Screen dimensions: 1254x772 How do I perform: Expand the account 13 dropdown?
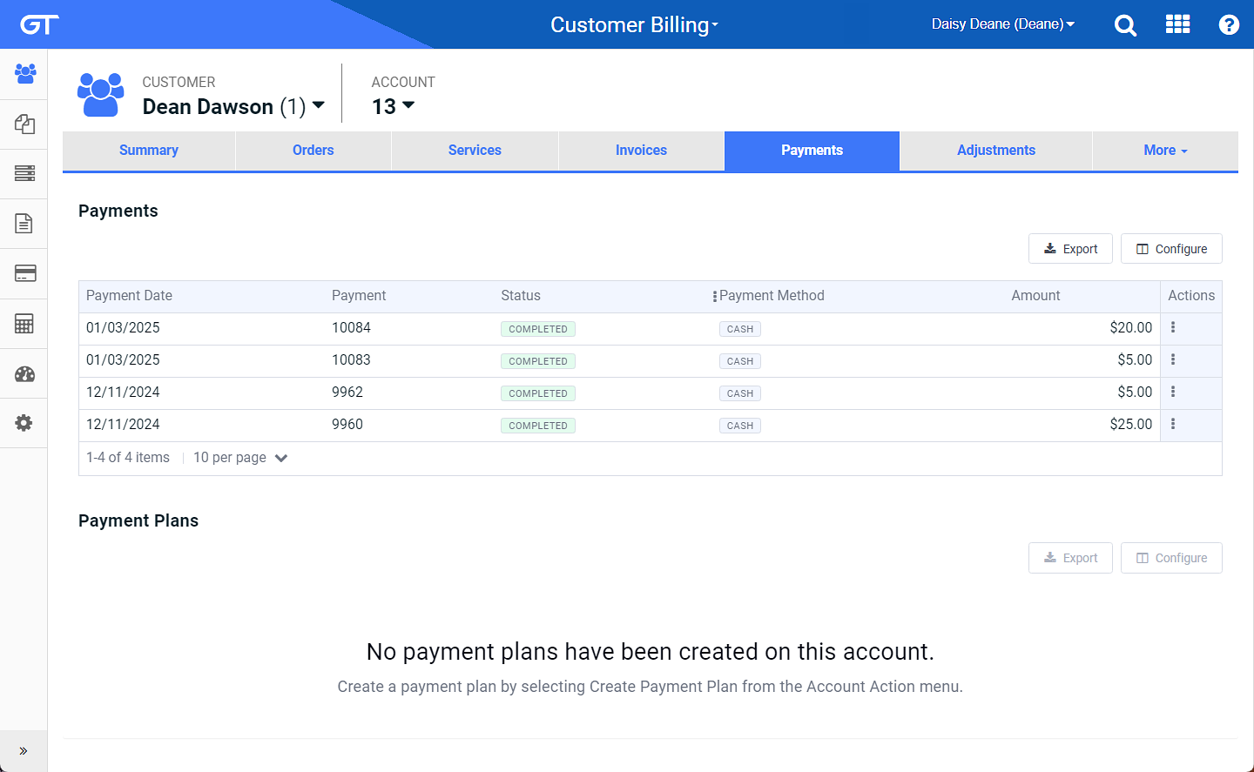(x=408, y=105)
